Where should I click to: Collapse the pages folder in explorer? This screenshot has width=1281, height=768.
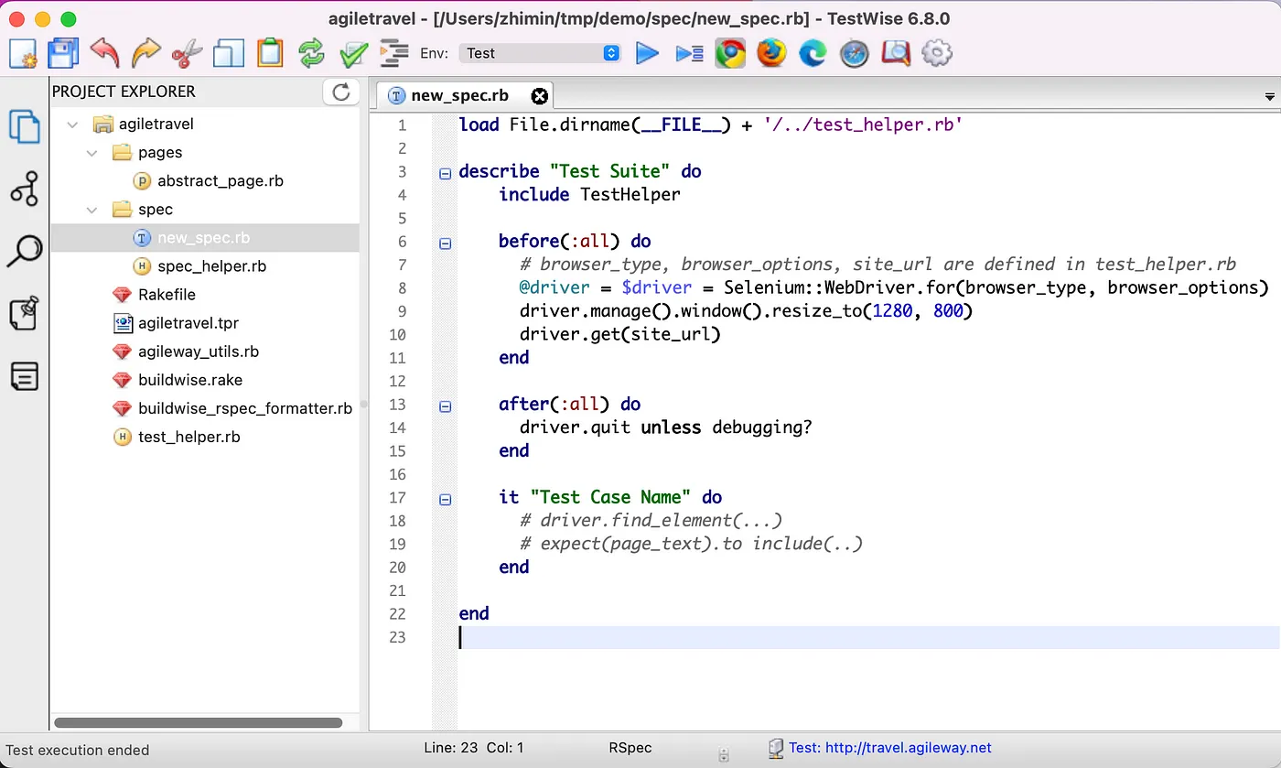coord(91,153)
